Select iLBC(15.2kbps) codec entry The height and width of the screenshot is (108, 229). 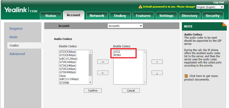click(68, 59)
